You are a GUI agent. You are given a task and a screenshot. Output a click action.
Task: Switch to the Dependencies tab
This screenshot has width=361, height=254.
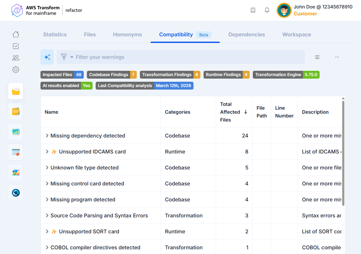pyautogui.click(x=247, y=34)
